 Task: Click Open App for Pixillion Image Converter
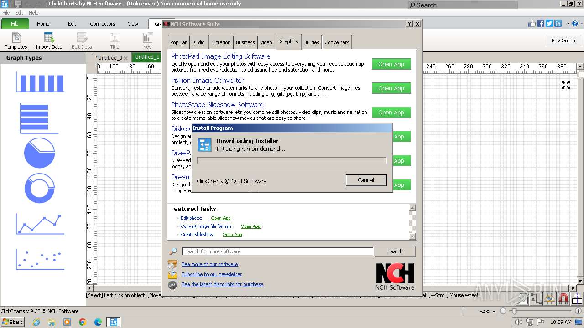(391, 88)
